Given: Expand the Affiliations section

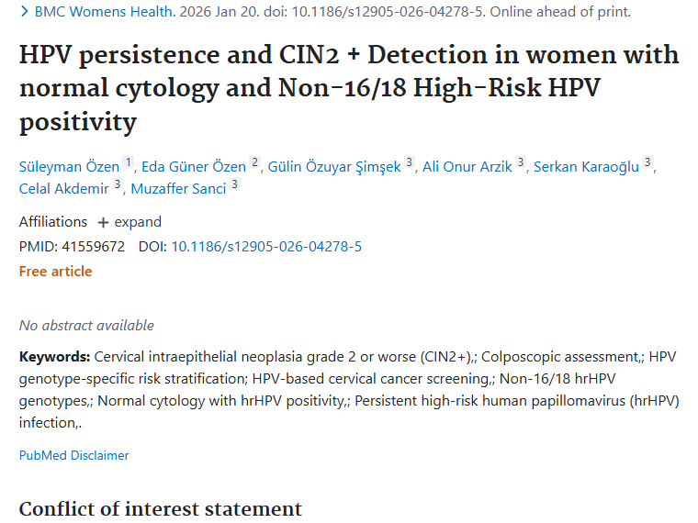Looking at the screenshot, I should (129, 222).
